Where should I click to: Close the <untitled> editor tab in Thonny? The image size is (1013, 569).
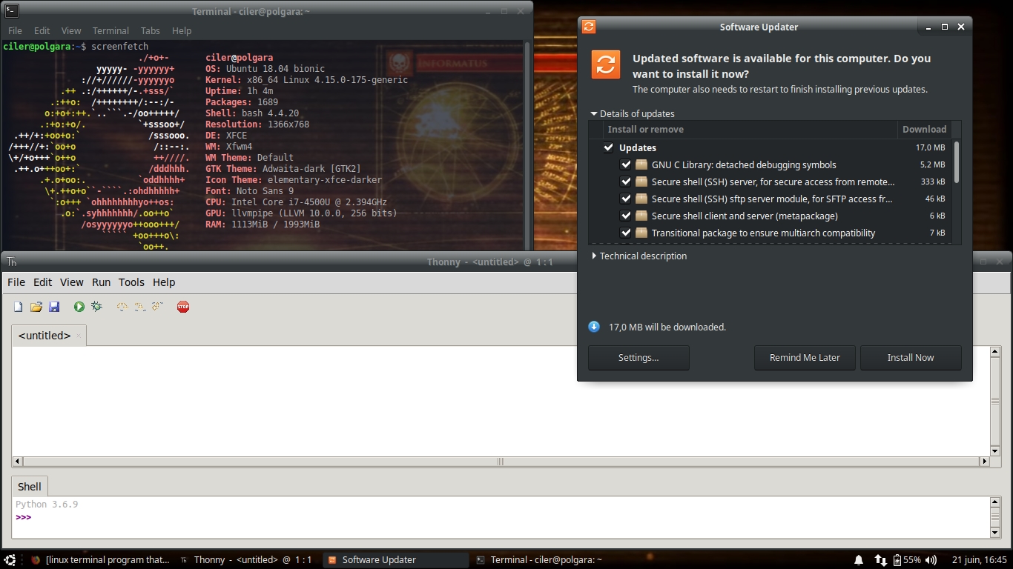[x=79, y=336]
